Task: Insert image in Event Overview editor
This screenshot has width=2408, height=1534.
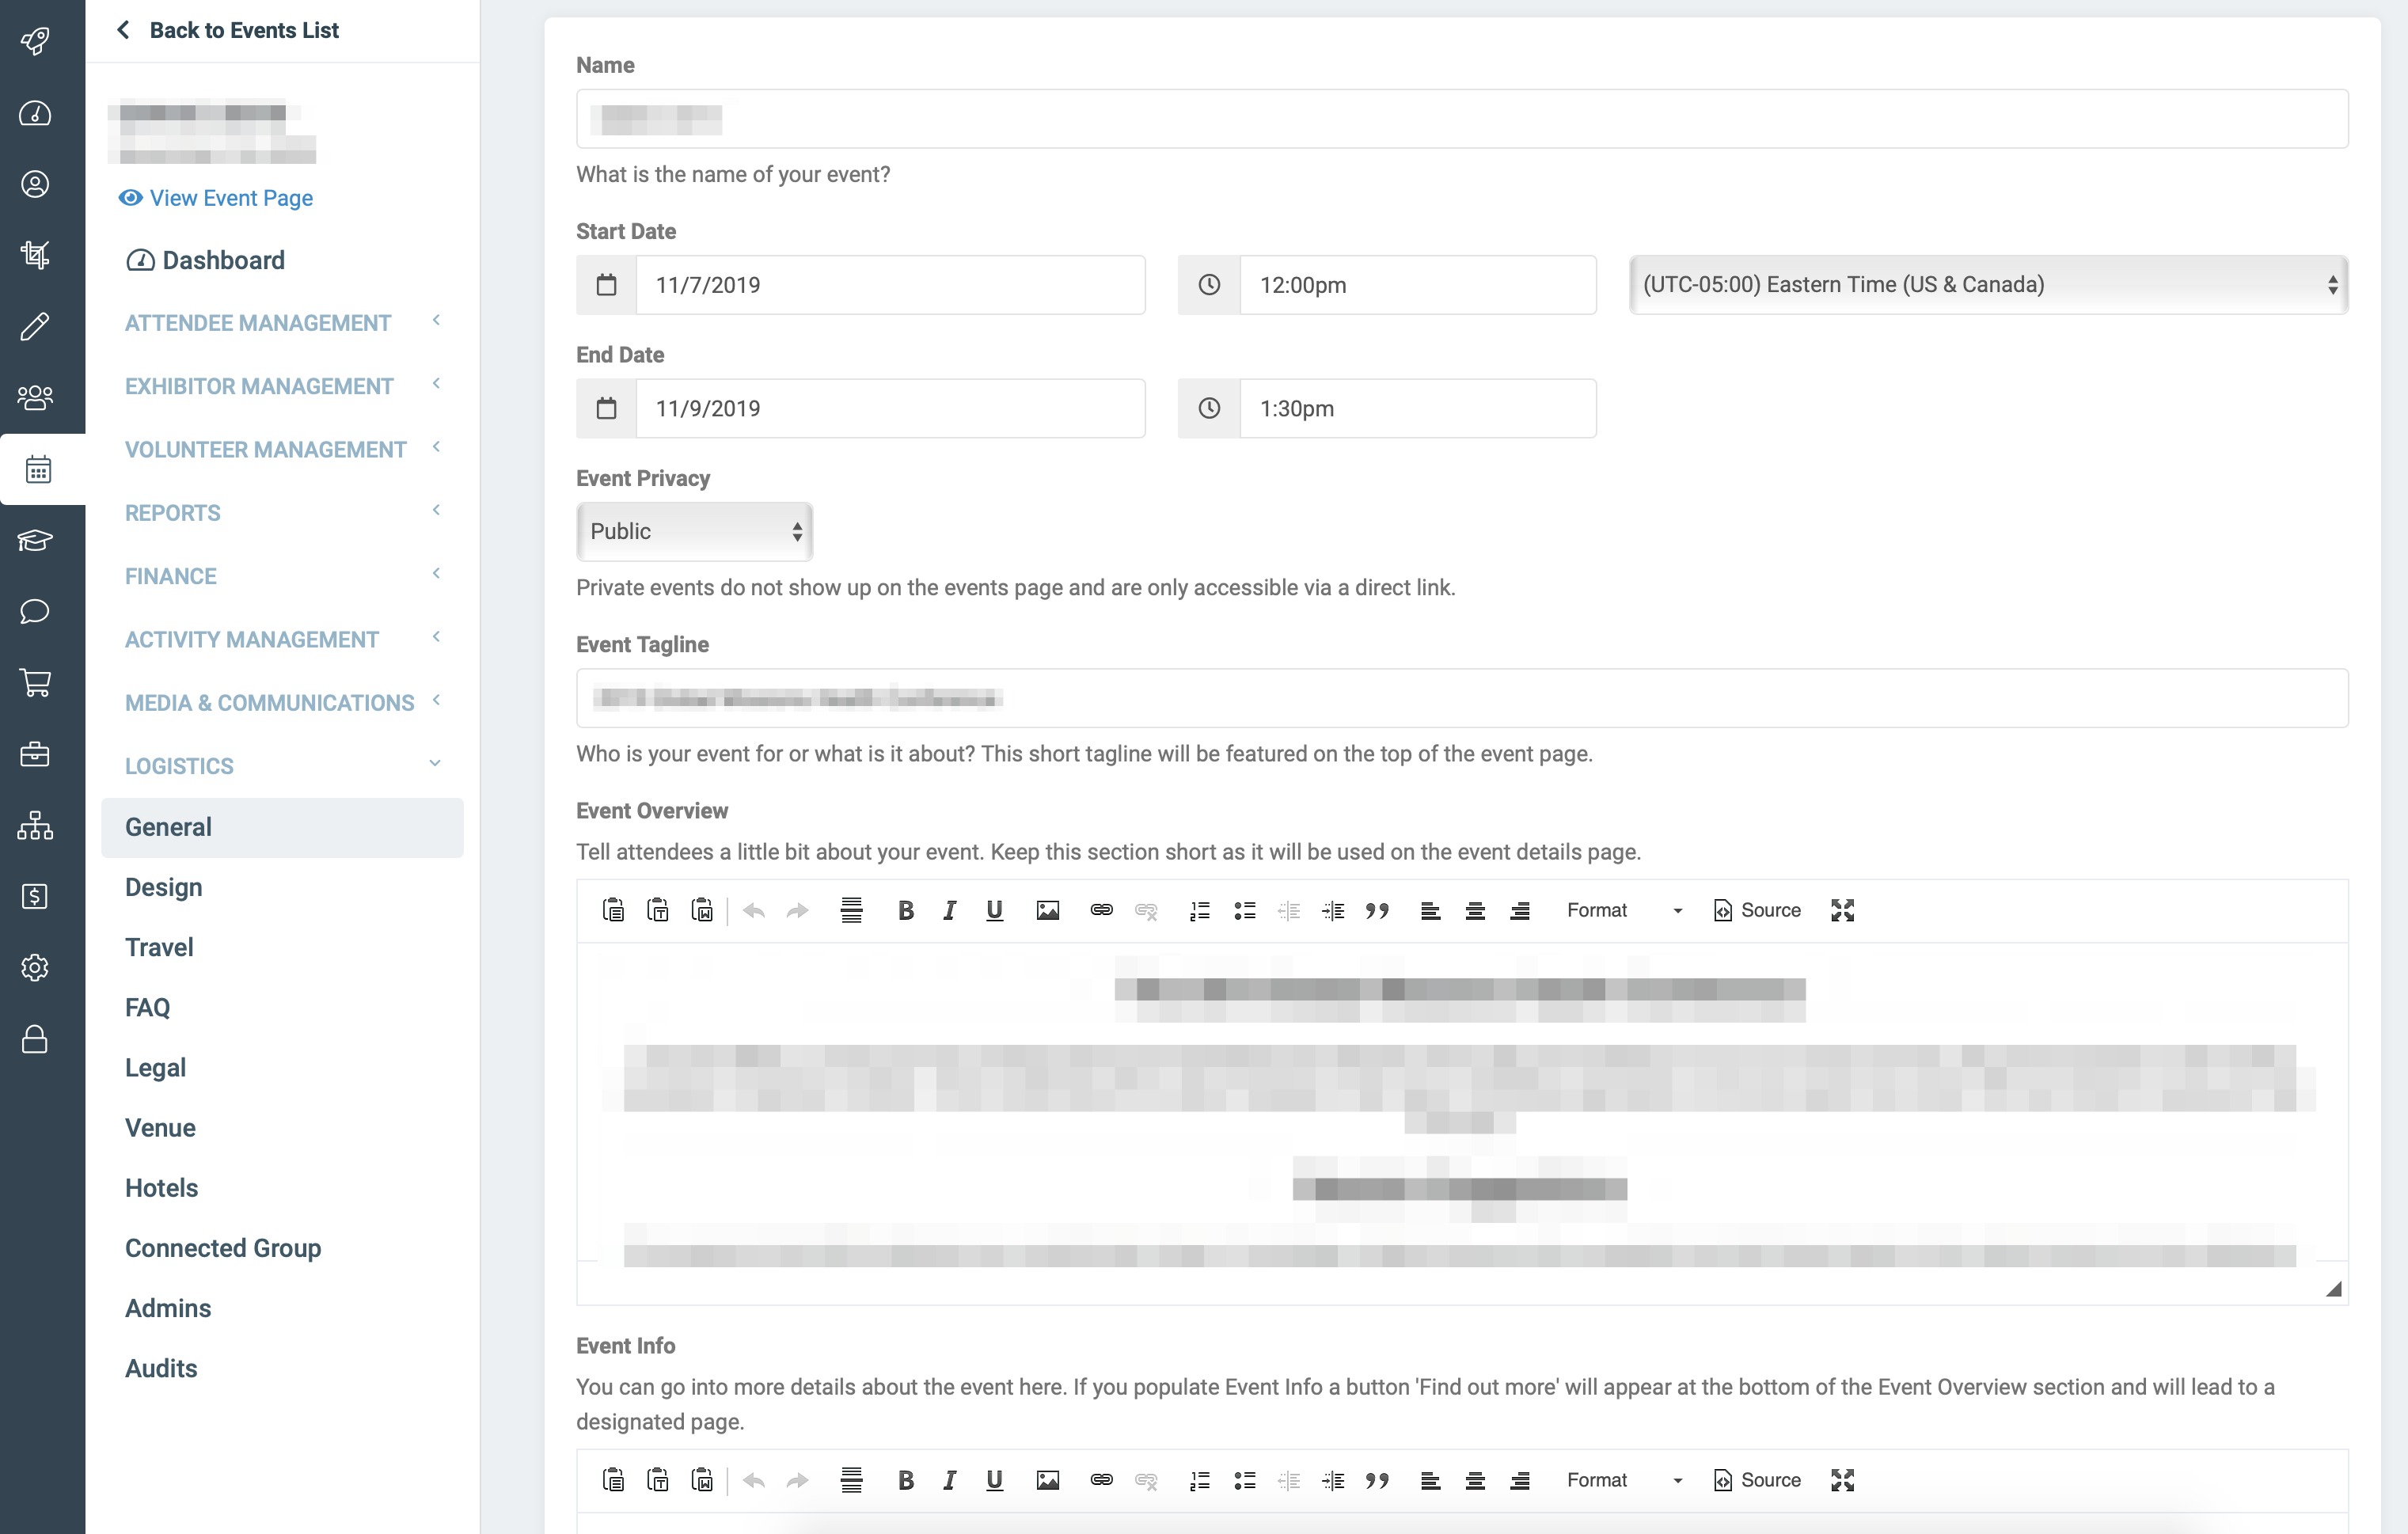Action: pyautogui.click(x=1047, y=910)
